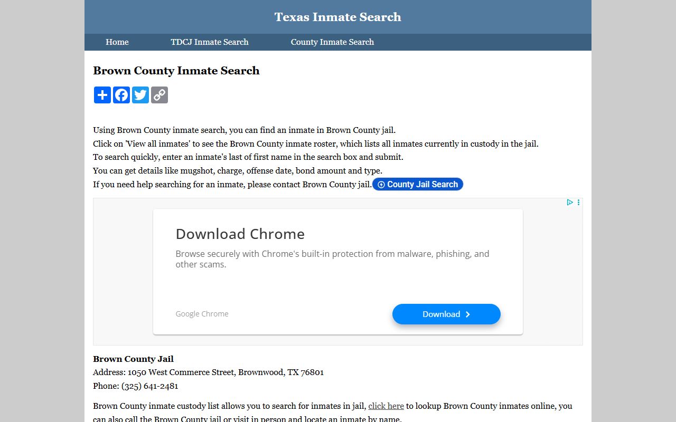Open the AddToAny share plus icon
This screenshot has width=676, height=422.
tap(102, 95)
